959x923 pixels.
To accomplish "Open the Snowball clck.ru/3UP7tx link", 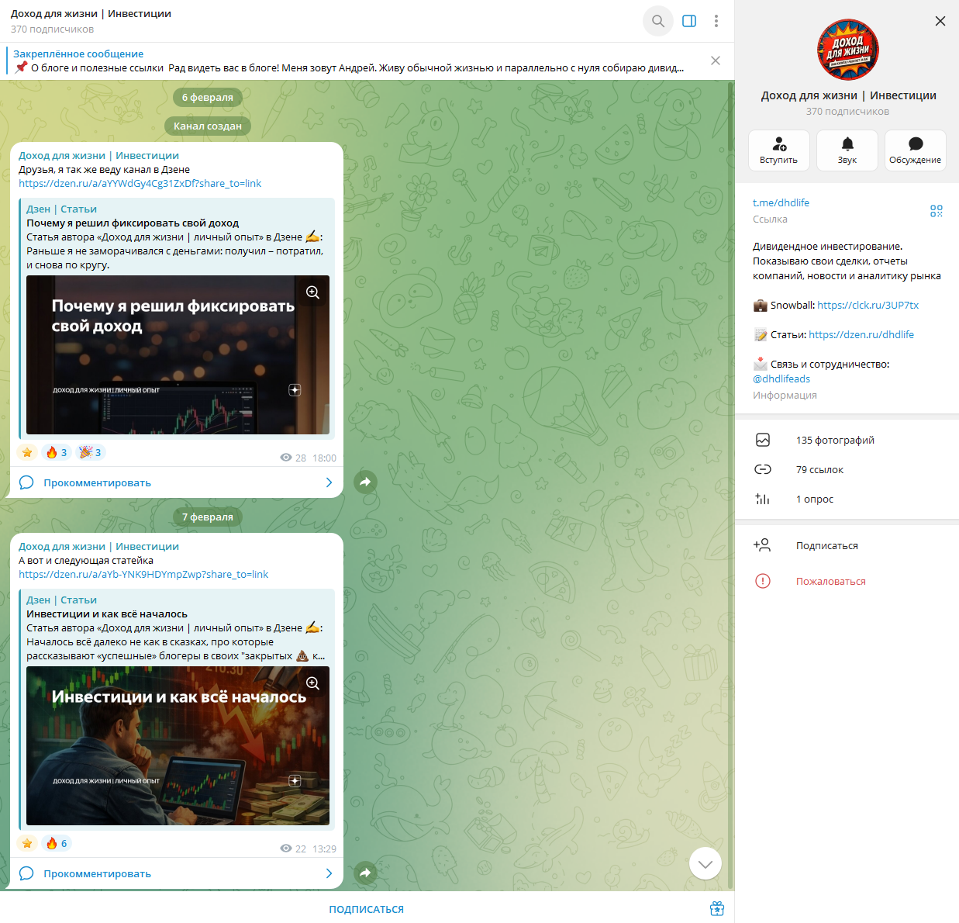I will click(868, 305).
